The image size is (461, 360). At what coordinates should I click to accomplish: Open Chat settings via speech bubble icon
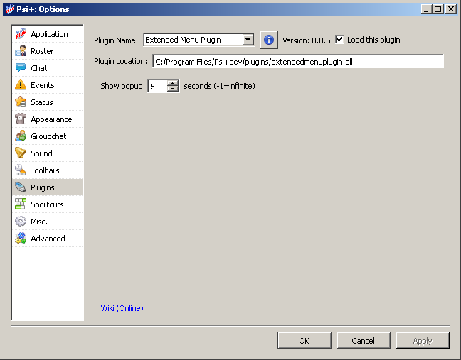[21, 68]
